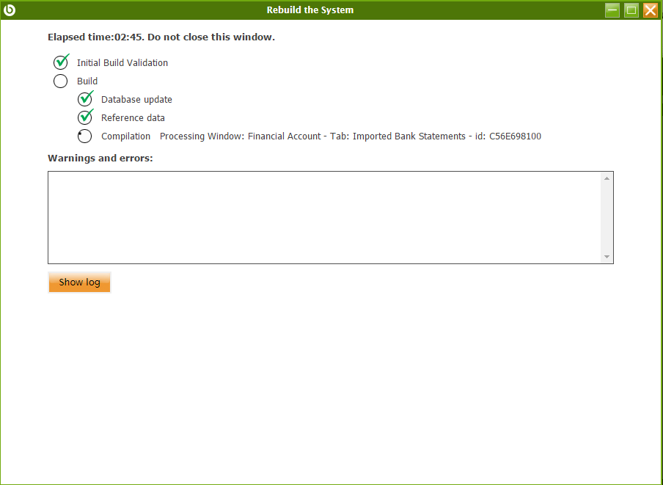Click the 'Processing Window: Financial Account' status text
Screen dimensions: 663x485
[351, 136]
